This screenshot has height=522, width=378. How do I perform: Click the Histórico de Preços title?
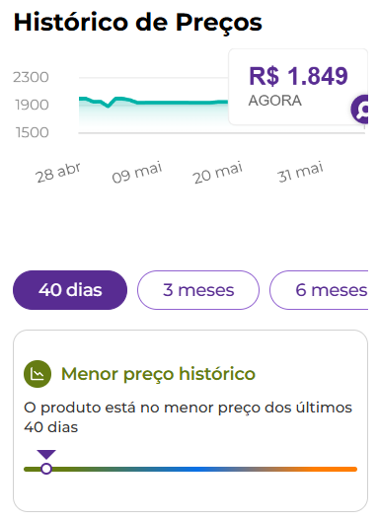point(138,23)
